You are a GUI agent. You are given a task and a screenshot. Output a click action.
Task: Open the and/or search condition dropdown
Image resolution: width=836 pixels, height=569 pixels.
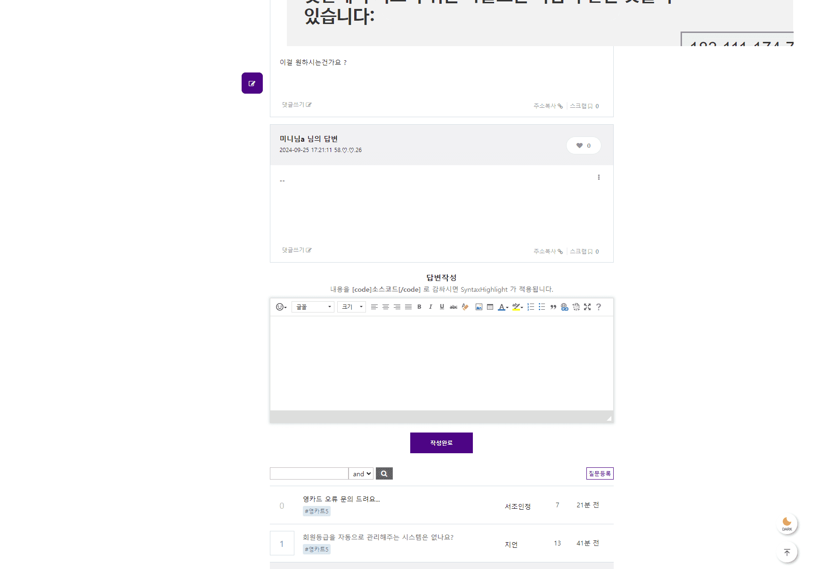(x=361, y=473)
